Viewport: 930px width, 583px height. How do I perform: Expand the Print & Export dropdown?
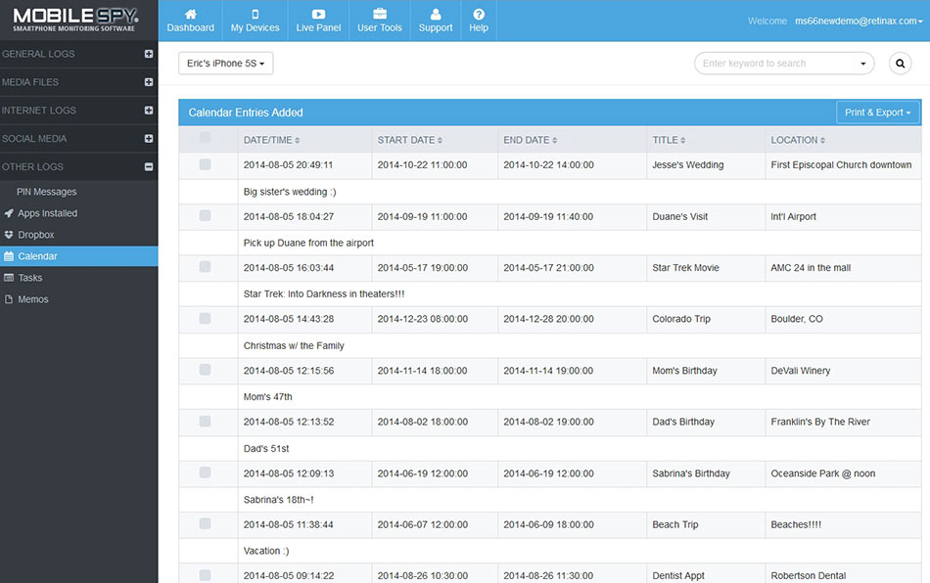point(877,112)
